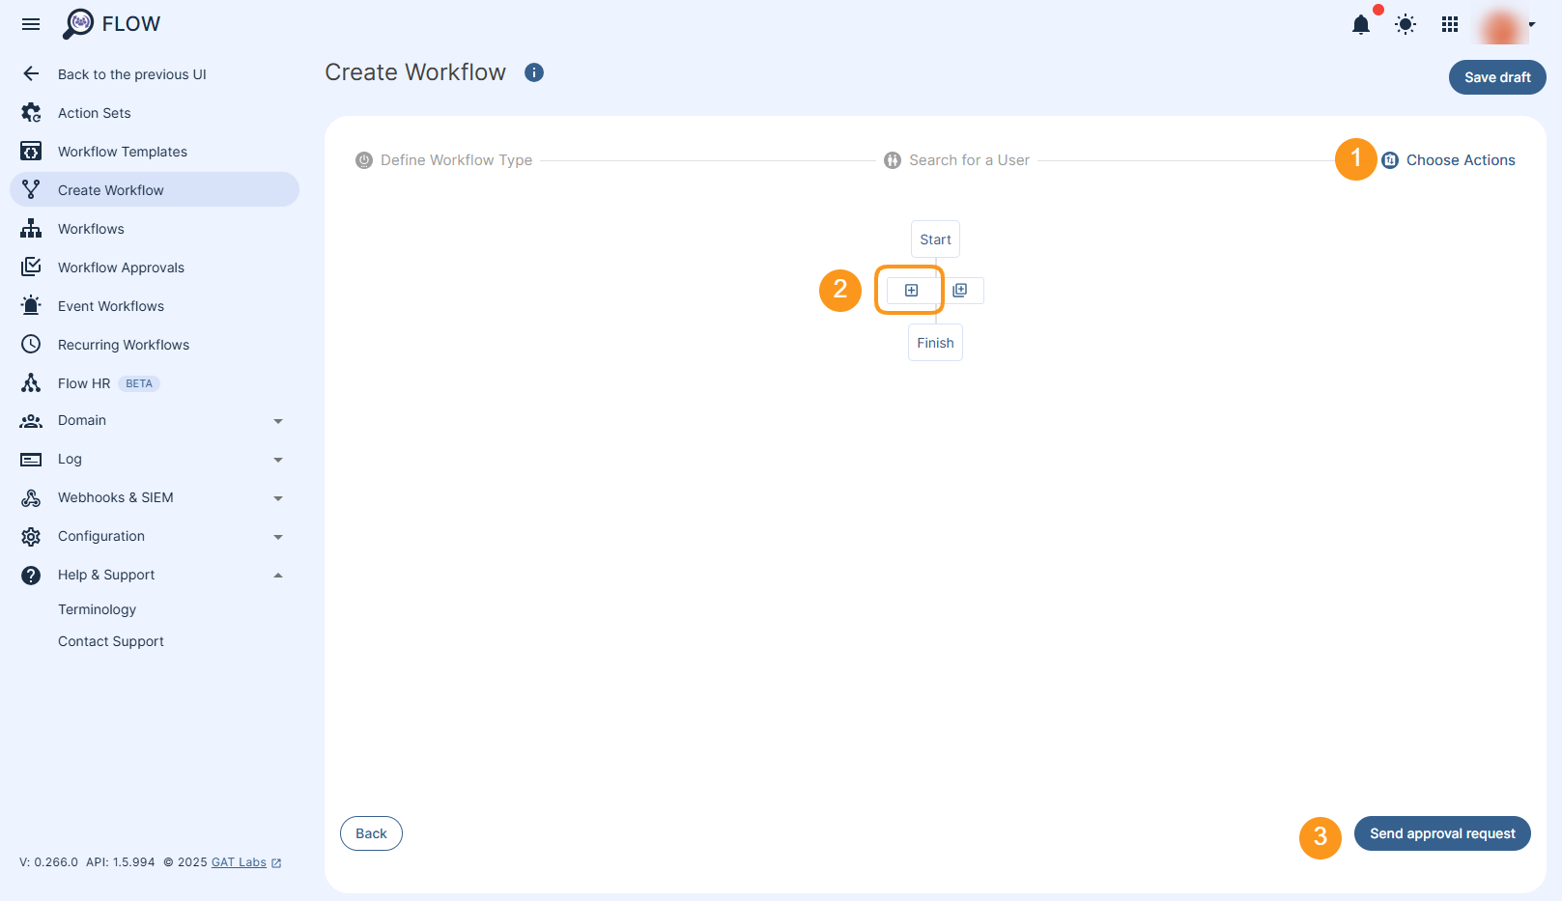Collapse the Help & Support section
Viewport: 1562px width, 901px height.
click(x=278, y=575)
